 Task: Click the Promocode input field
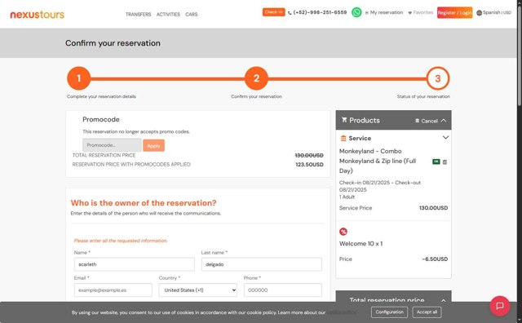[x=112, y=145]
